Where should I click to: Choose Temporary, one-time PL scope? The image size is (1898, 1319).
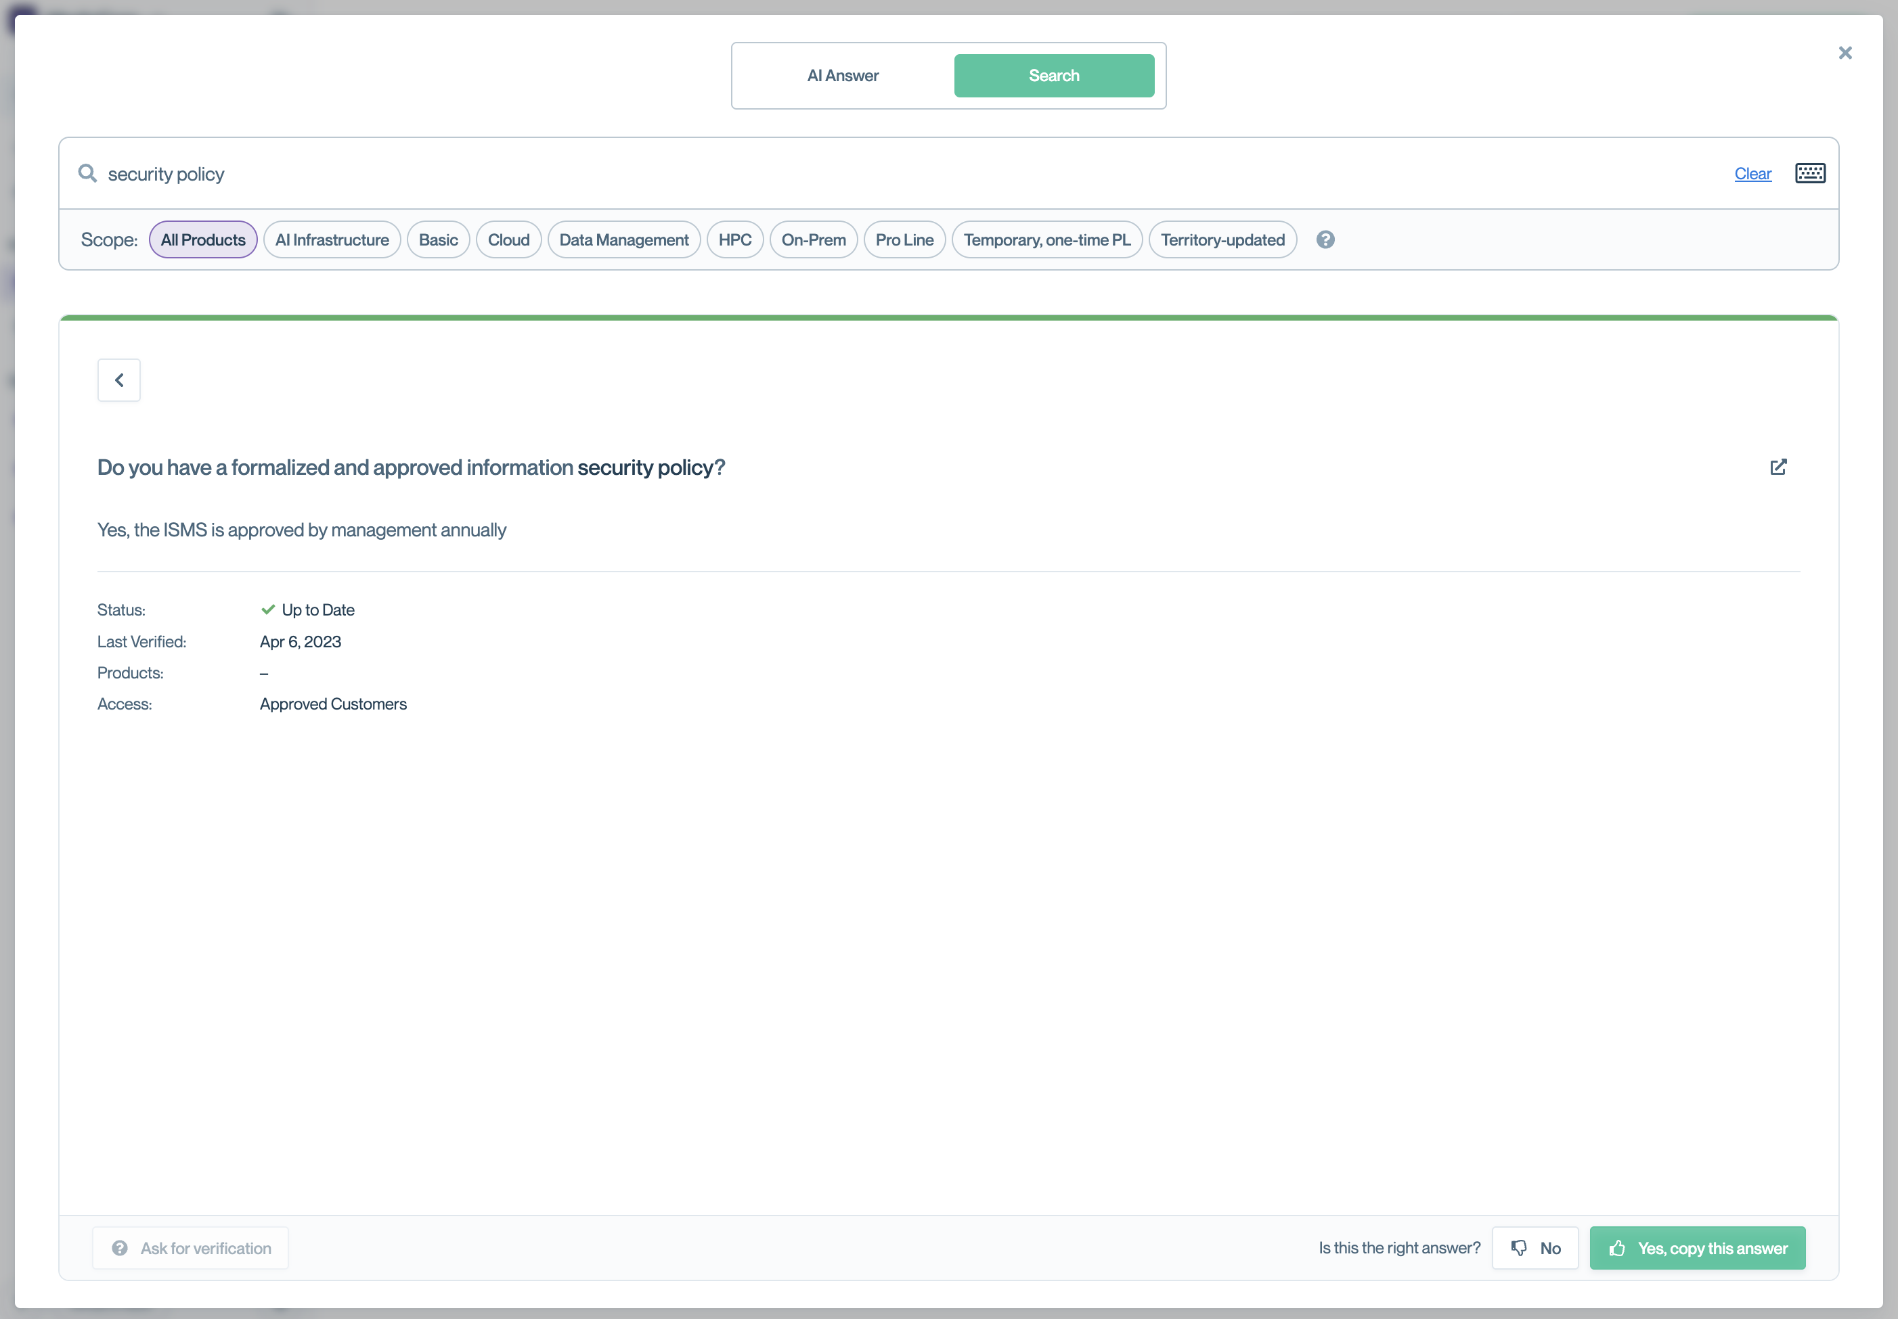1046,239
